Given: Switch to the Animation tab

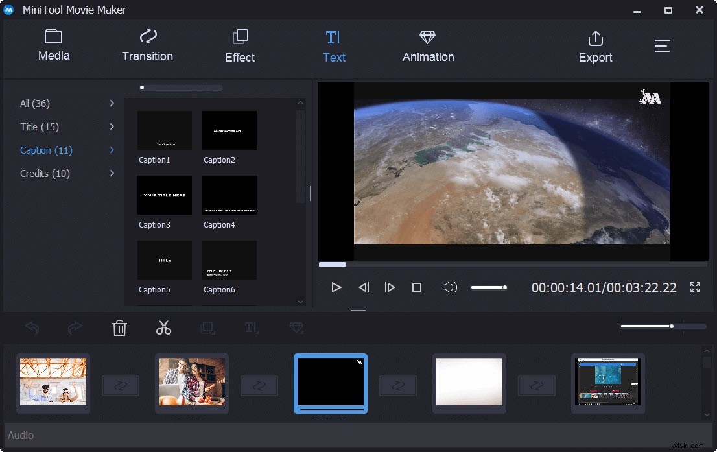Looking at the screenshot, I should click(428, 45).
